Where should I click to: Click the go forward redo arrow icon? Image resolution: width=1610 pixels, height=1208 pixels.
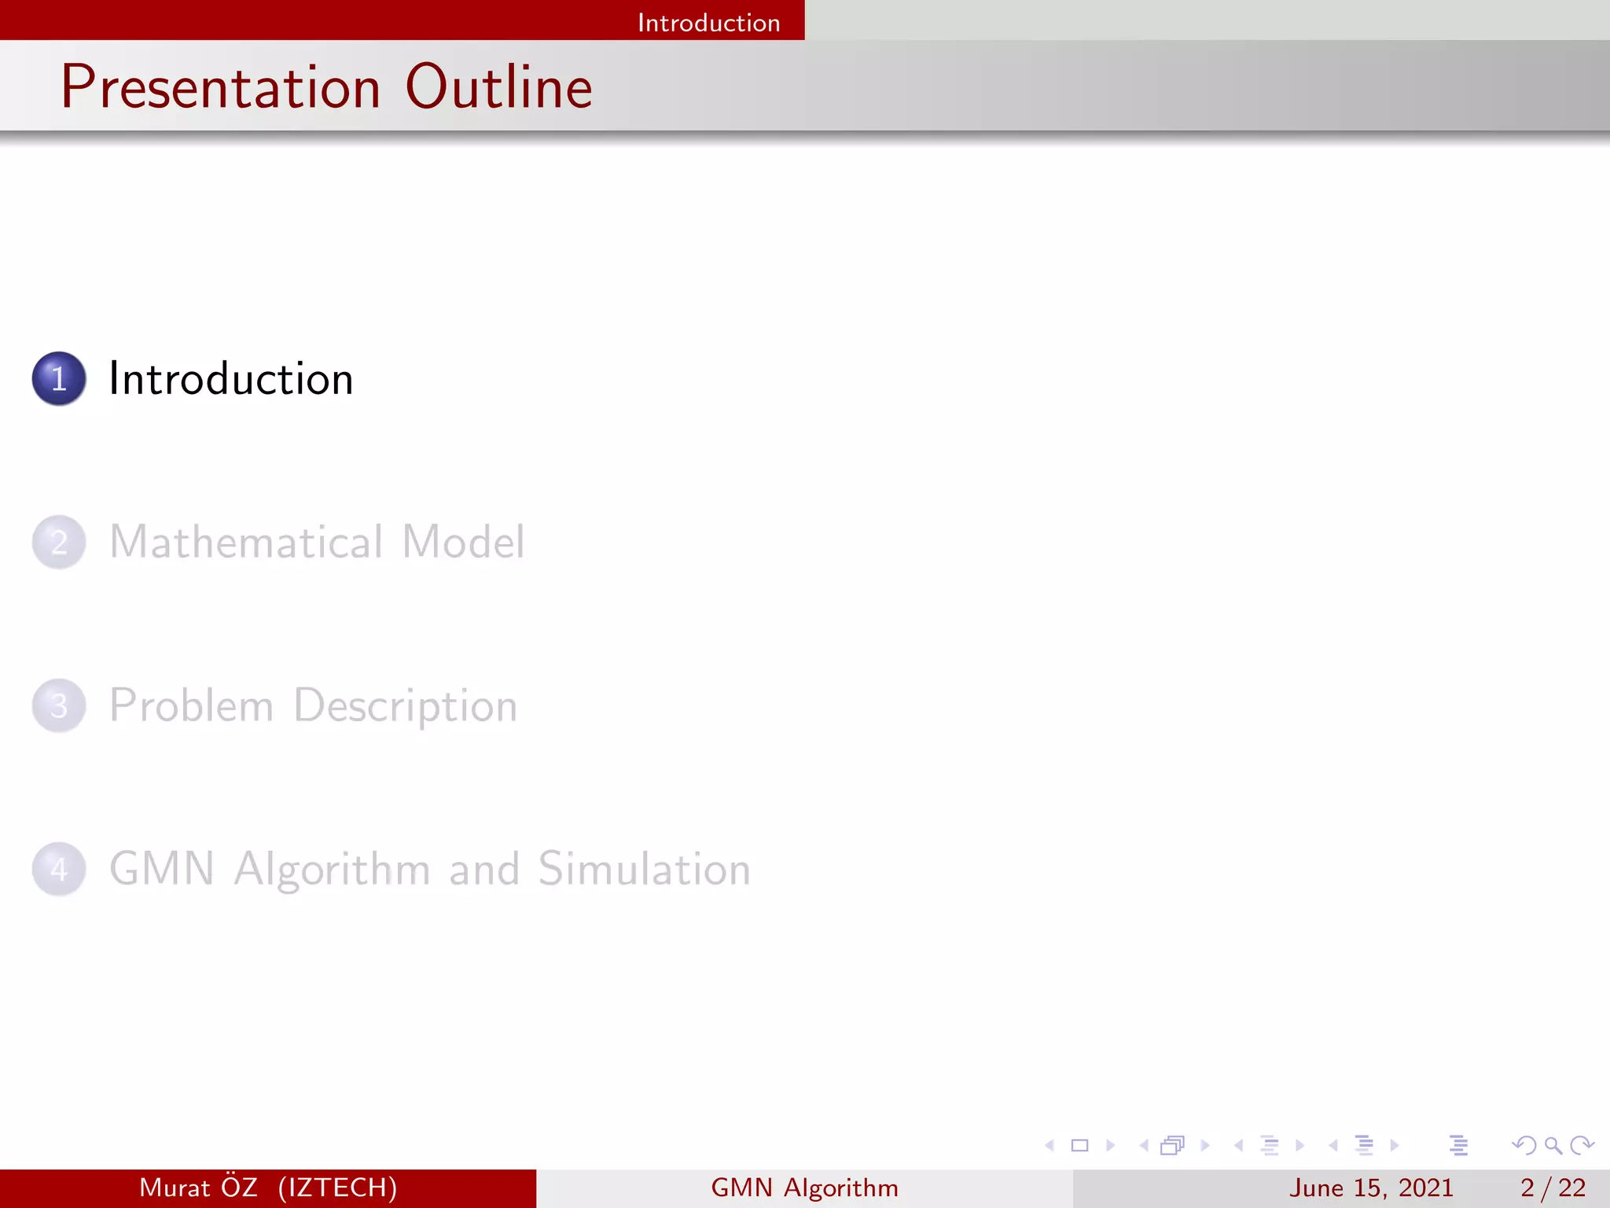click(1582, 1146)
